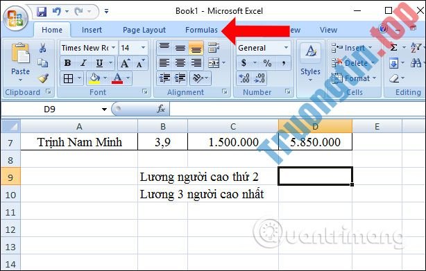Expand the Paste options arrow
Viewport: 426px width, 271px height.
click(20, 80)
